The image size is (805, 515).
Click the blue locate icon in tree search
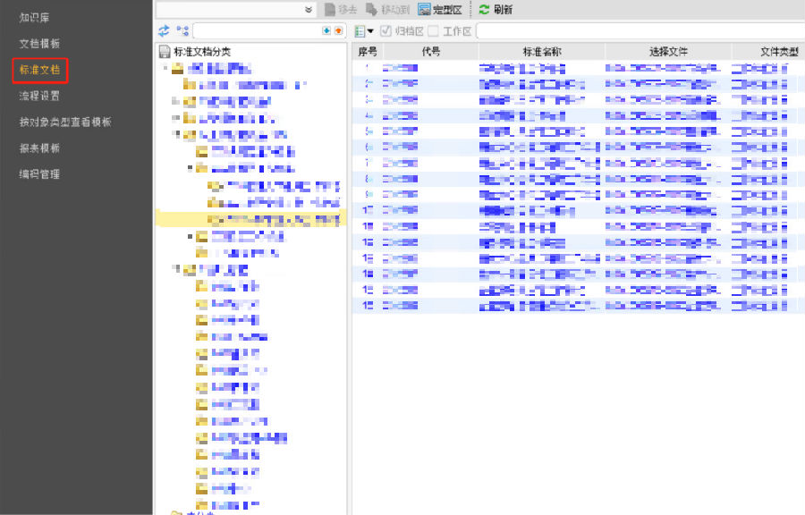[x=326, y=30]
